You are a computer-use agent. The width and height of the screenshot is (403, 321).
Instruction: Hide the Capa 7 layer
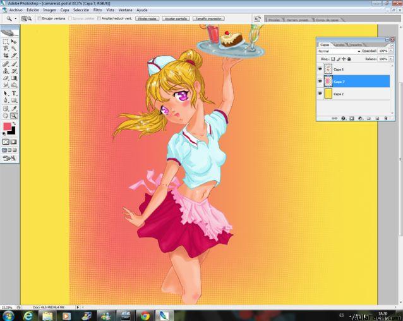320,82
